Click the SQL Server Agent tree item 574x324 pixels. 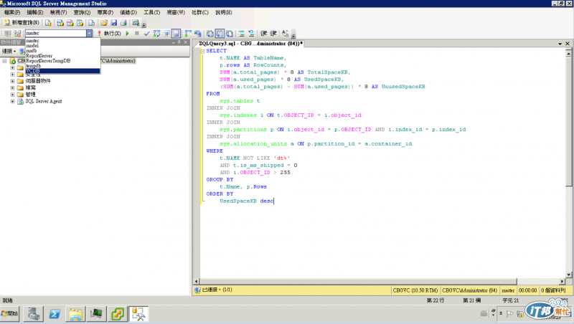[44, 101]
